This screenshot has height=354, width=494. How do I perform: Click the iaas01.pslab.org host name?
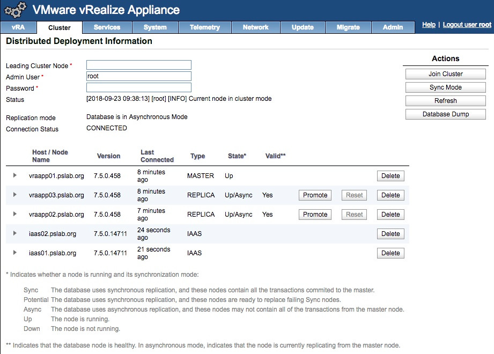53,253
